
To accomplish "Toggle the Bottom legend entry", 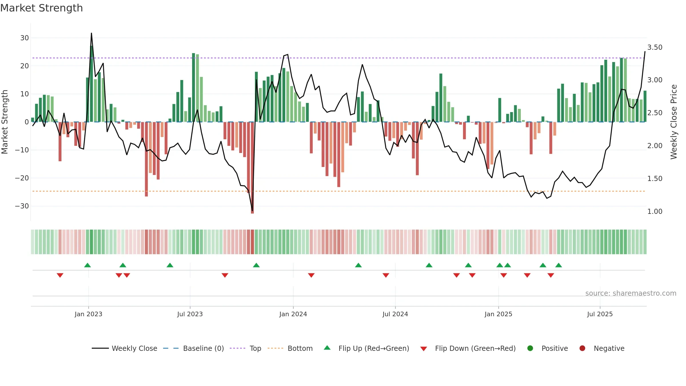I will (x=290, y=348).
